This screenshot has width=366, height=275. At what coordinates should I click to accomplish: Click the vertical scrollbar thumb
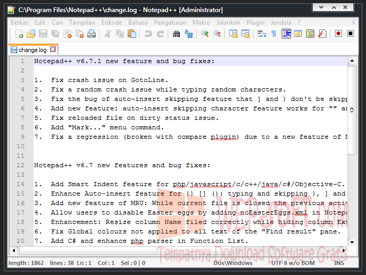[352, 110]
